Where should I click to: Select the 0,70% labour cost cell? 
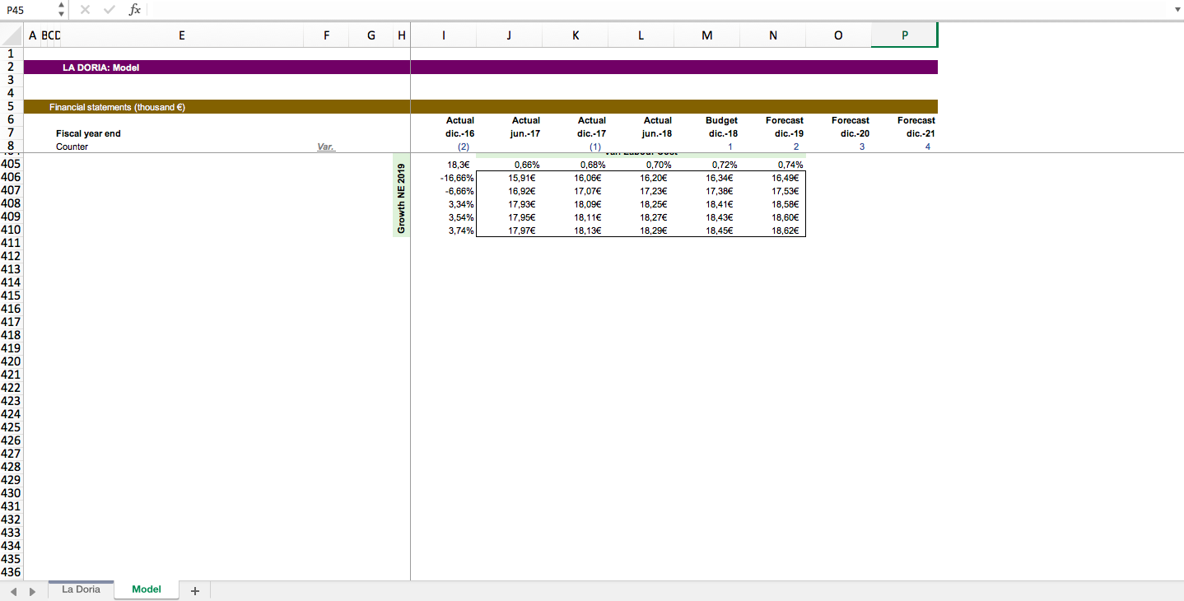point(641,164)
